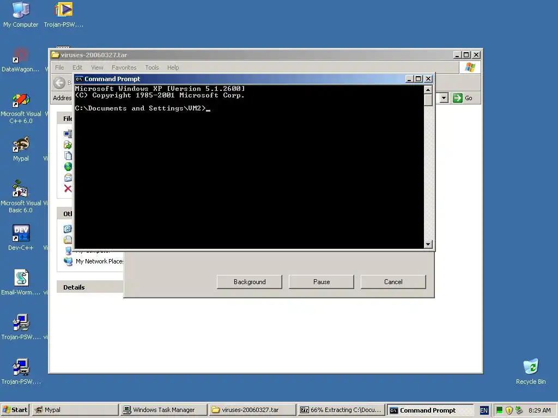Select Microsoft Visual Basic 6.0 shortcut
The width and height of the screenshot is (558, 418).
click(21, 196)
